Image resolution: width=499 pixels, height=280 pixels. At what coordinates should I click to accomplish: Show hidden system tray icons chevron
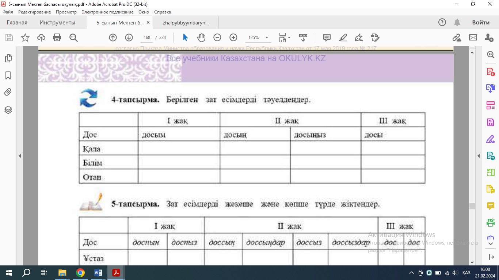pyautogui.click(x=412, y=273)
